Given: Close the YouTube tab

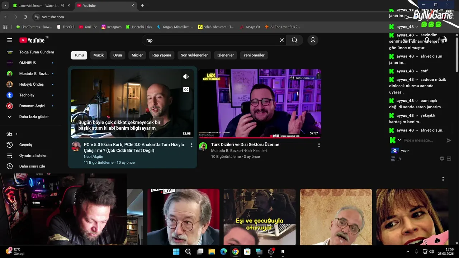Looking at the screenshot, I should click(x=133, y=5).
